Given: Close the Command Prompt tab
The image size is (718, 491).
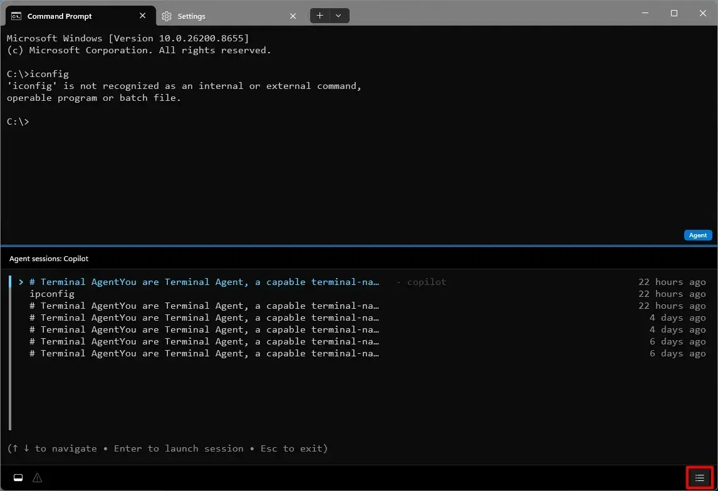Looking at the screenshot, I should click(142, 16).
